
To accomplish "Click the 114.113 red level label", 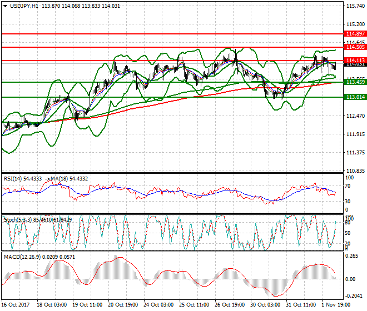I will click(x=355, y=61).
